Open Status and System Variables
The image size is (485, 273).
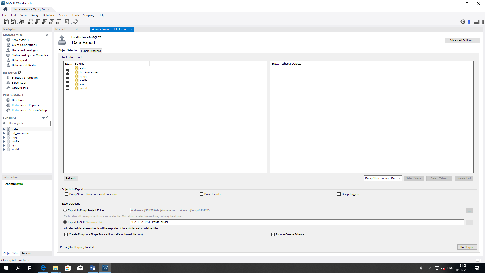tap(30, 55)
